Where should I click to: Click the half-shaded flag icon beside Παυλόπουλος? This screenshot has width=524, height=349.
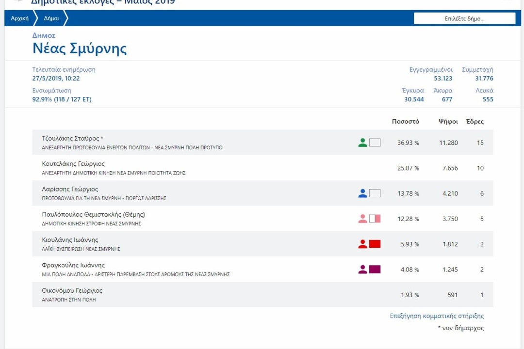375,218
